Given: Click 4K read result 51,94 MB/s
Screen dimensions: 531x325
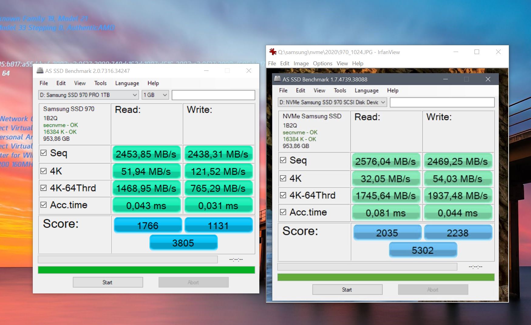Looking at the screenshot, I should pyautogui.click(x=146, y=171).
